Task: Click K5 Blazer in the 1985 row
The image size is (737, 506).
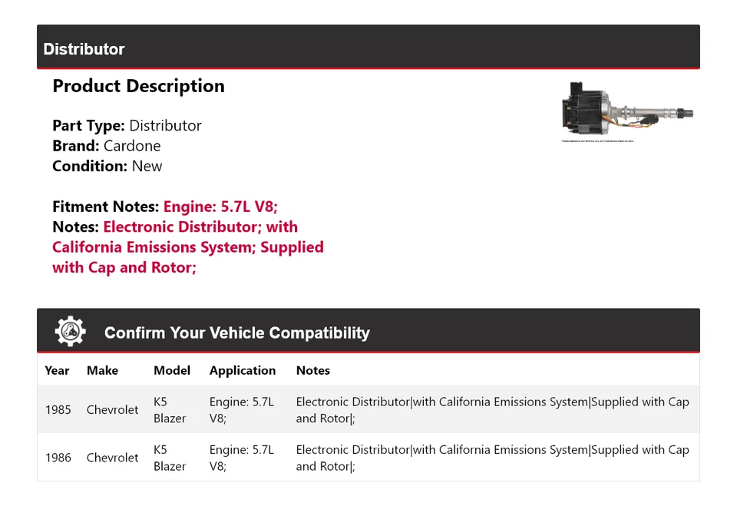Action: [170, 409]
